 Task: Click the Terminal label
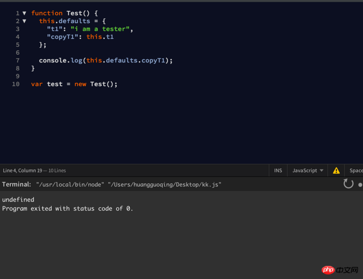pos(16,184)
